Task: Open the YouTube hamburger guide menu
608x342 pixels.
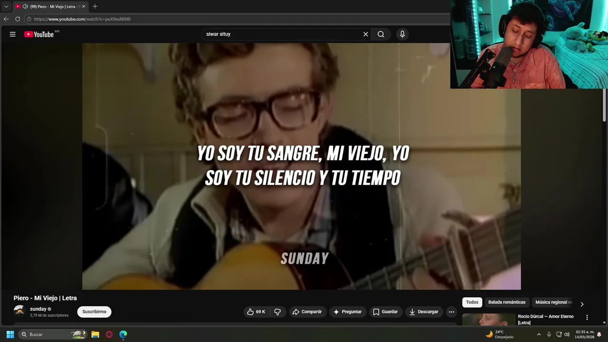Action: pyautogui.click(x=13, y=34)
